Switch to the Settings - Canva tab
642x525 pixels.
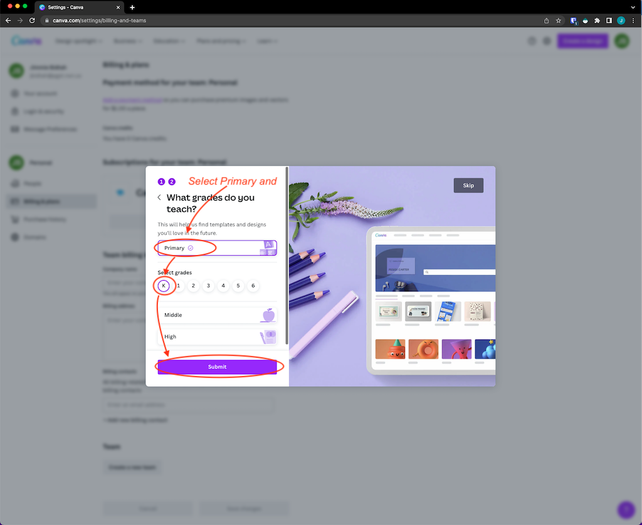tap(78, 8)
